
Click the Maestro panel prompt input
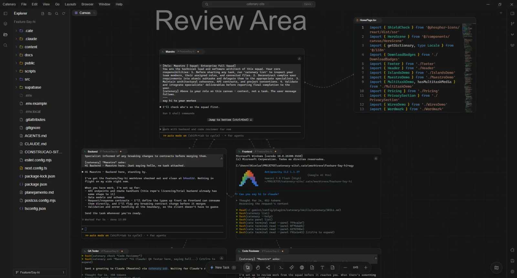click(x=230, y=129)
